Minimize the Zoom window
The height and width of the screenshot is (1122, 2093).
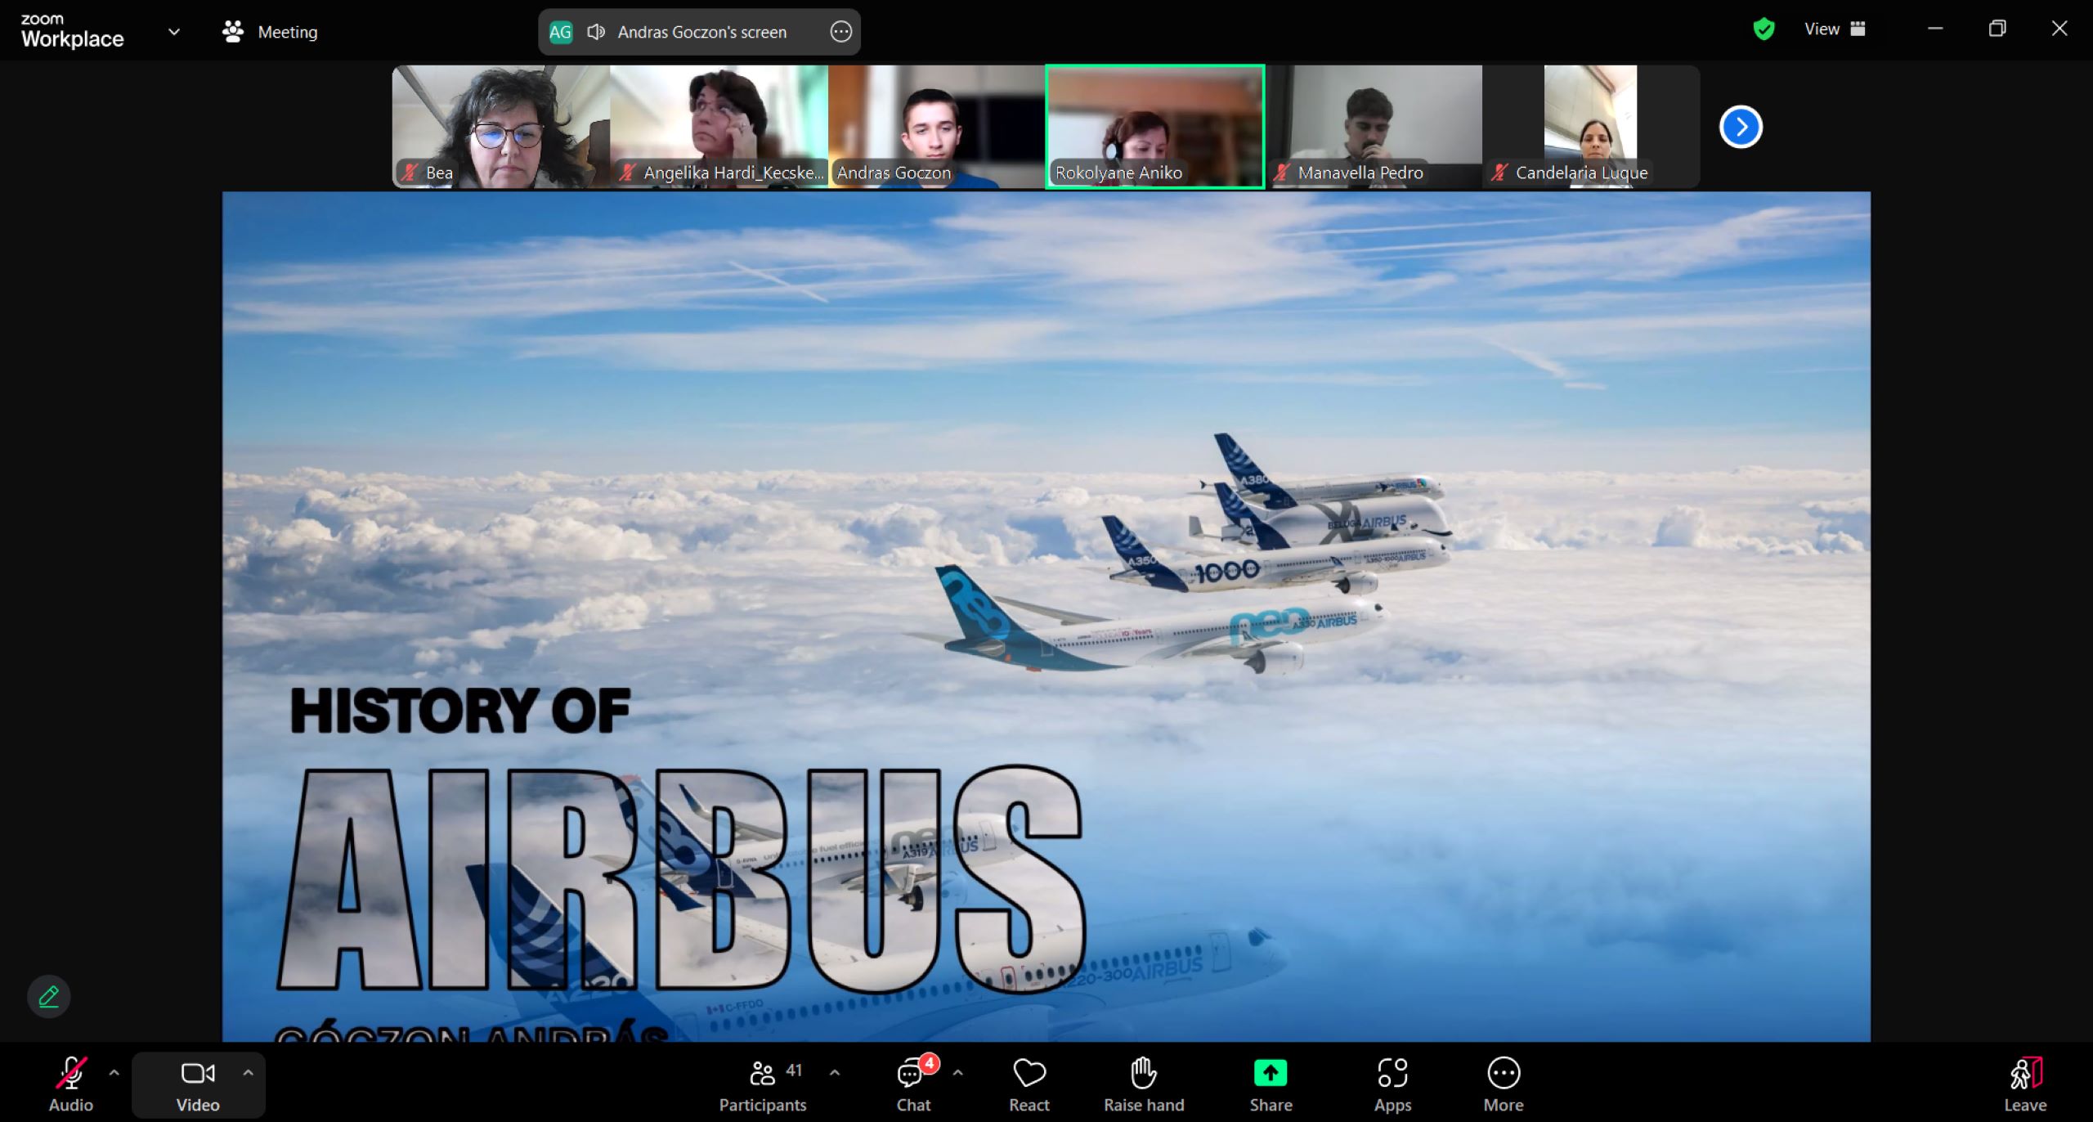(1935, 29)
